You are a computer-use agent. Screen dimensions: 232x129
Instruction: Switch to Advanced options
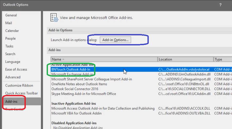click(13, 77)
